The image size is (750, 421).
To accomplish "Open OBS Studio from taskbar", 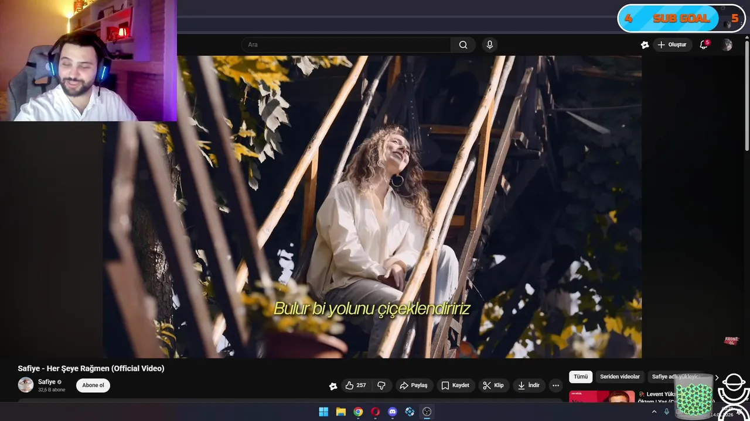I will click(x=427, y=412).
